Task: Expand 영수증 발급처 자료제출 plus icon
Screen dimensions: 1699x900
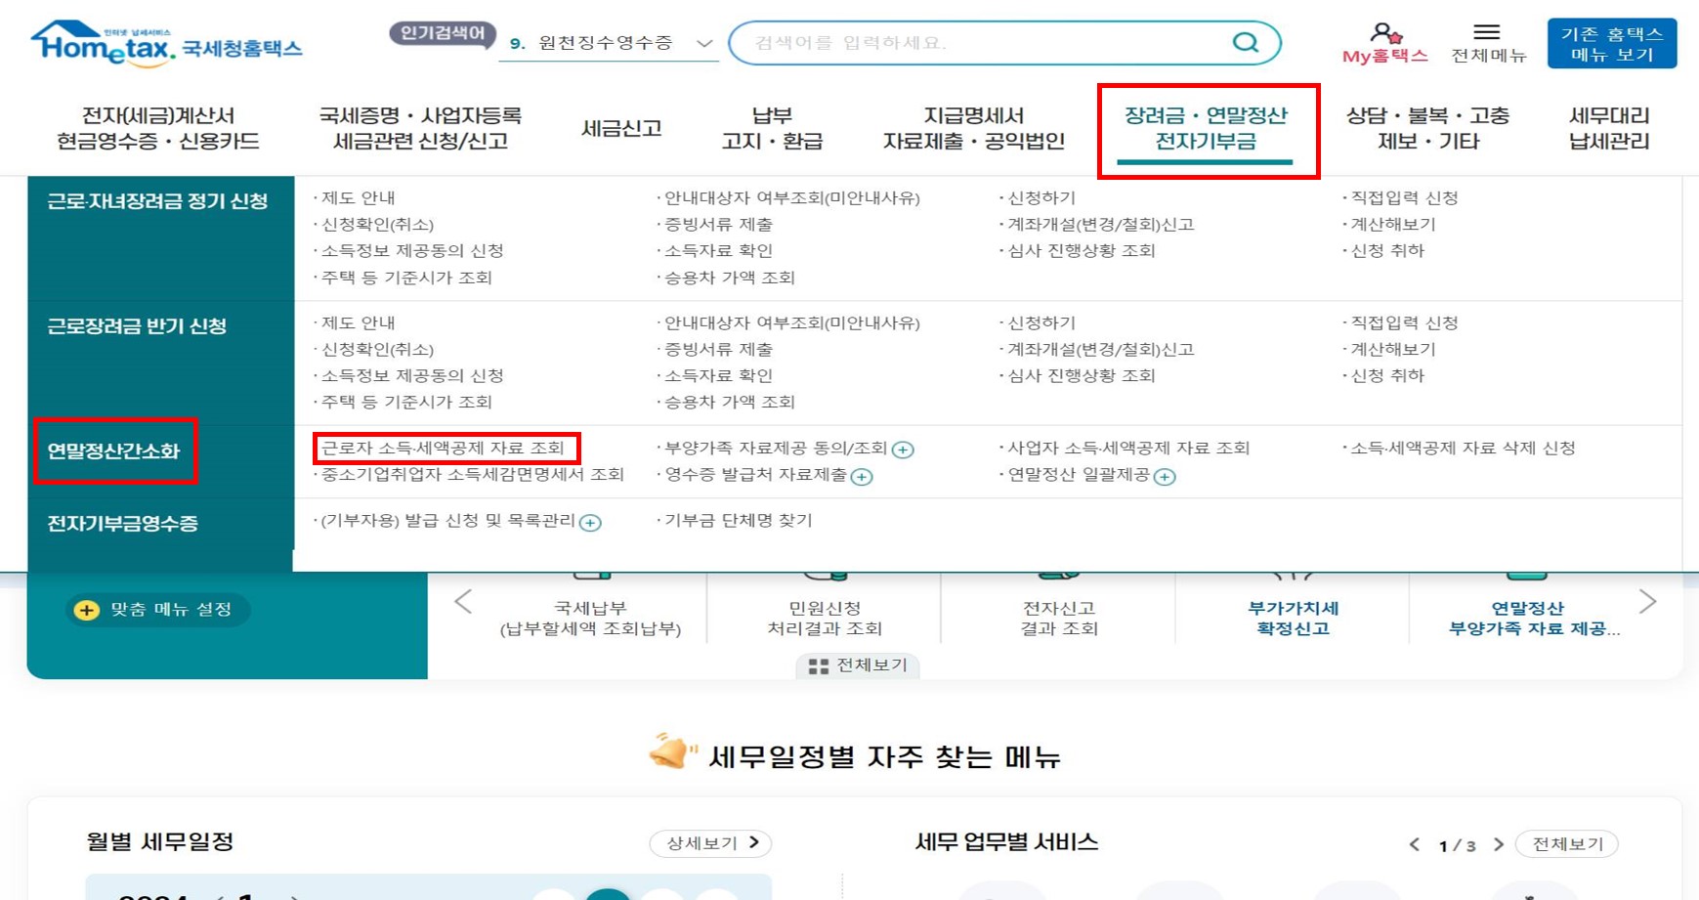Action: tap(861, 478)
